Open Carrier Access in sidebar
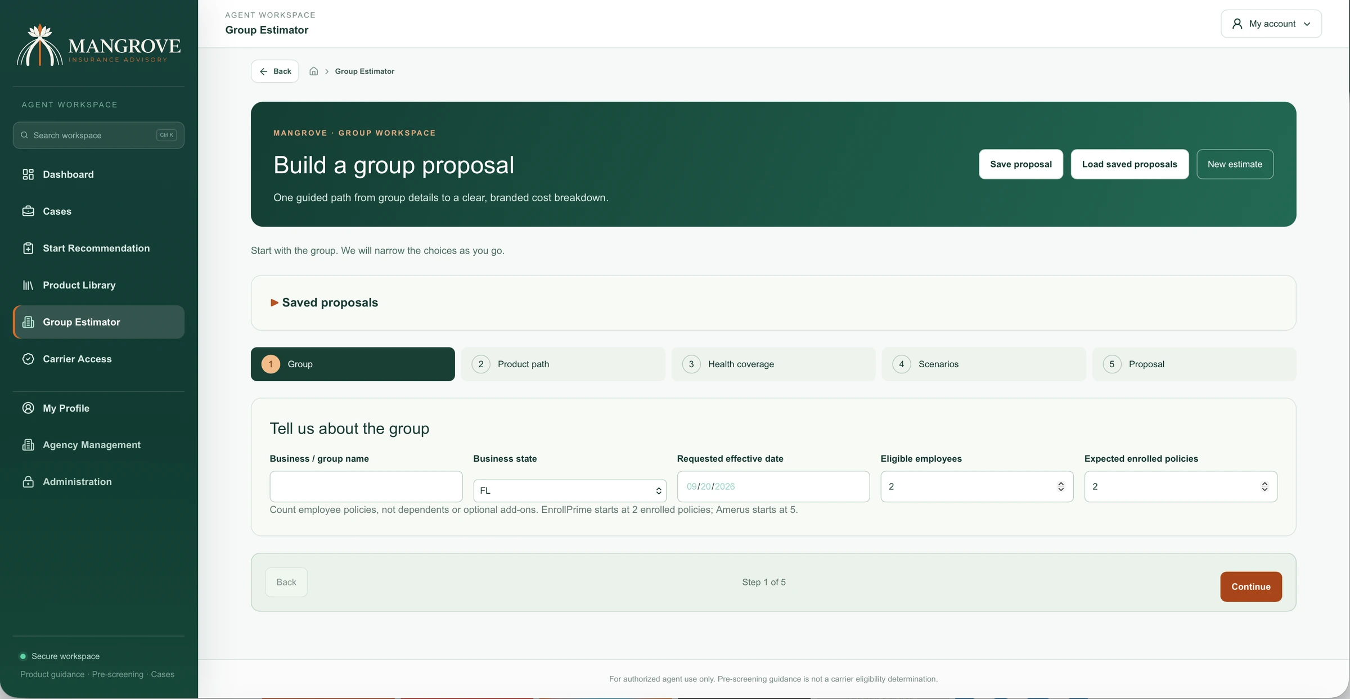 point(98,359)
